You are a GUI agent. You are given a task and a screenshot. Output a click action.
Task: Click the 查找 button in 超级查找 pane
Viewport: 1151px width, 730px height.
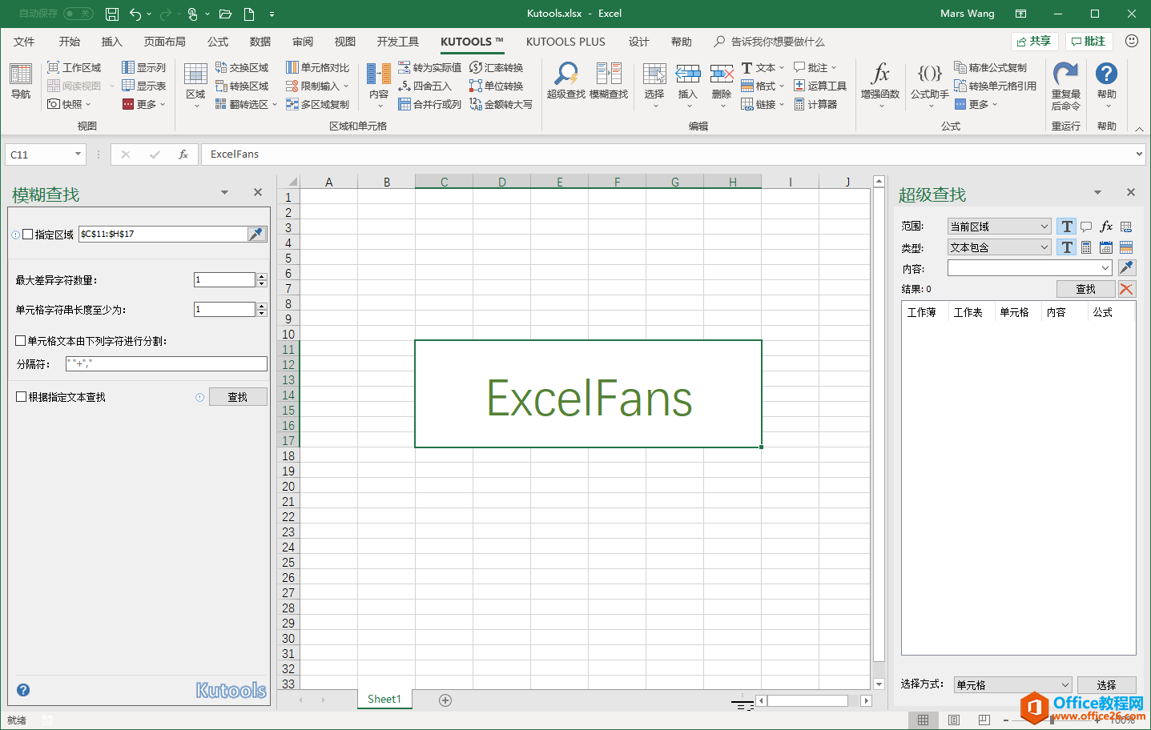point(1085,289)
